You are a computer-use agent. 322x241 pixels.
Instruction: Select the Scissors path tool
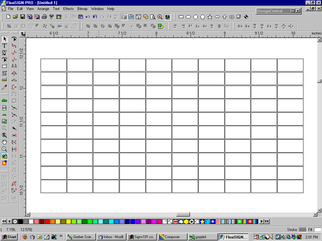point(14,135)
